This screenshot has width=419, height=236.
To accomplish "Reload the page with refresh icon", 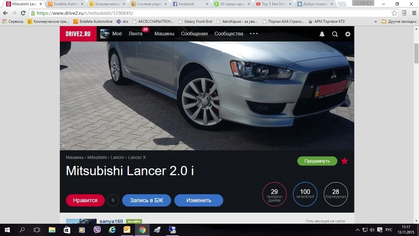I will tap(23, 13).
